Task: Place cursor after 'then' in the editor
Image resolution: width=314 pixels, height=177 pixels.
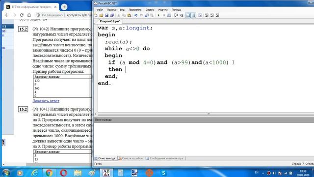Action: pos(126,69)
